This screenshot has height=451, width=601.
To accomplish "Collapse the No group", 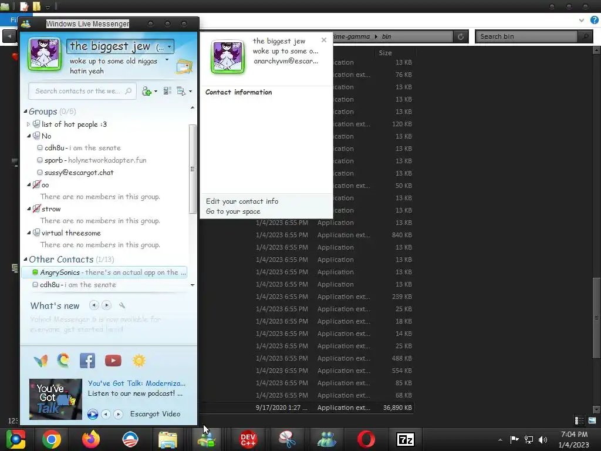I will (x=29, y=136).
